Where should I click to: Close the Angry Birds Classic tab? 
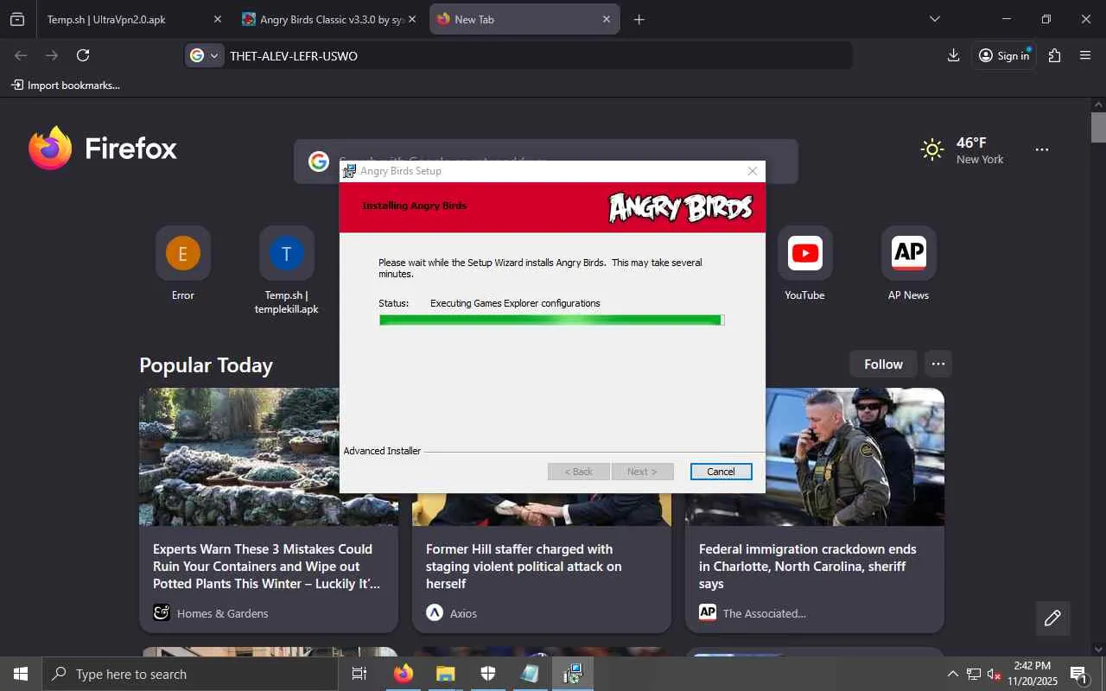point(411,19)
